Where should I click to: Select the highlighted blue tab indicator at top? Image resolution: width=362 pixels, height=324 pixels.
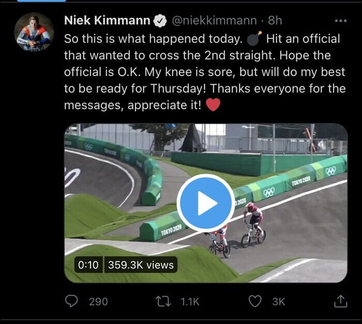[x=41, y=1]
